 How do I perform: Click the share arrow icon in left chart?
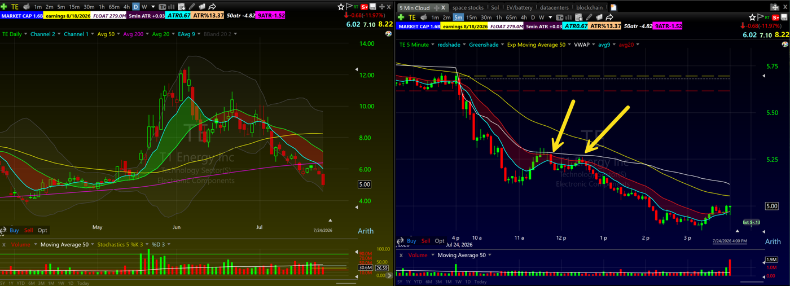[212, 7]
